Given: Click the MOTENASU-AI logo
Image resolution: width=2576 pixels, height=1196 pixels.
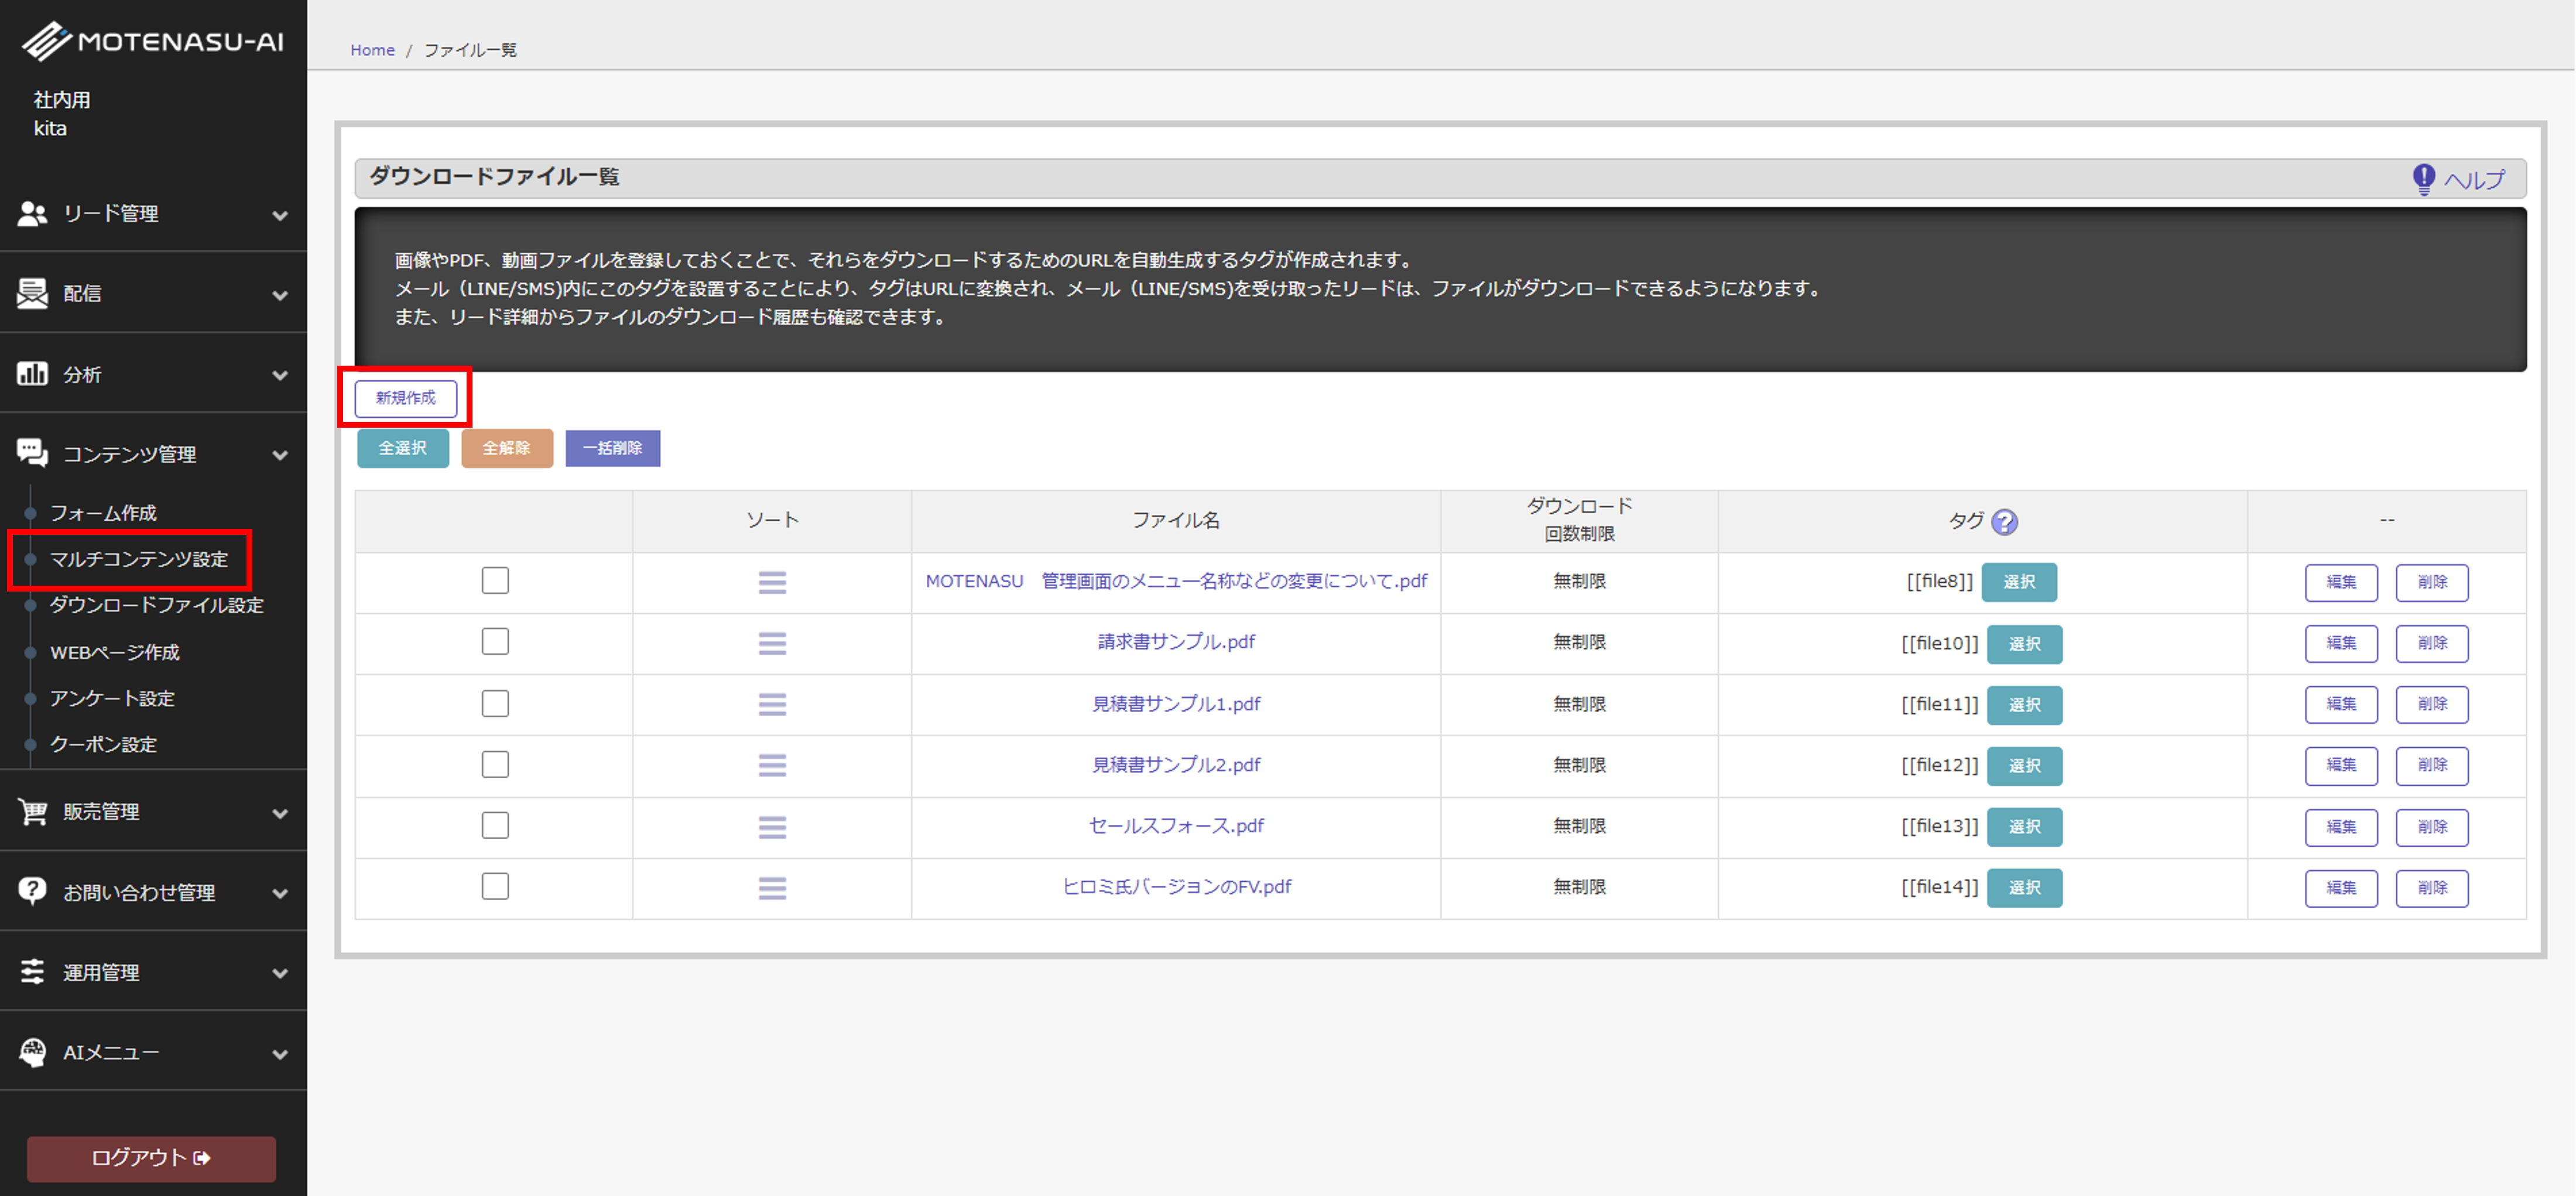Looking at the screenshot, I should pos(153,41).
